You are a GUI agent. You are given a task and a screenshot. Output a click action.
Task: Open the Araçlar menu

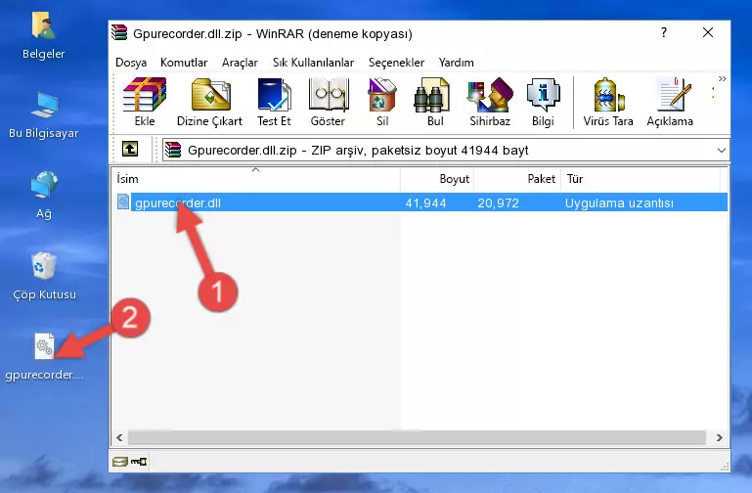(240, 63)
